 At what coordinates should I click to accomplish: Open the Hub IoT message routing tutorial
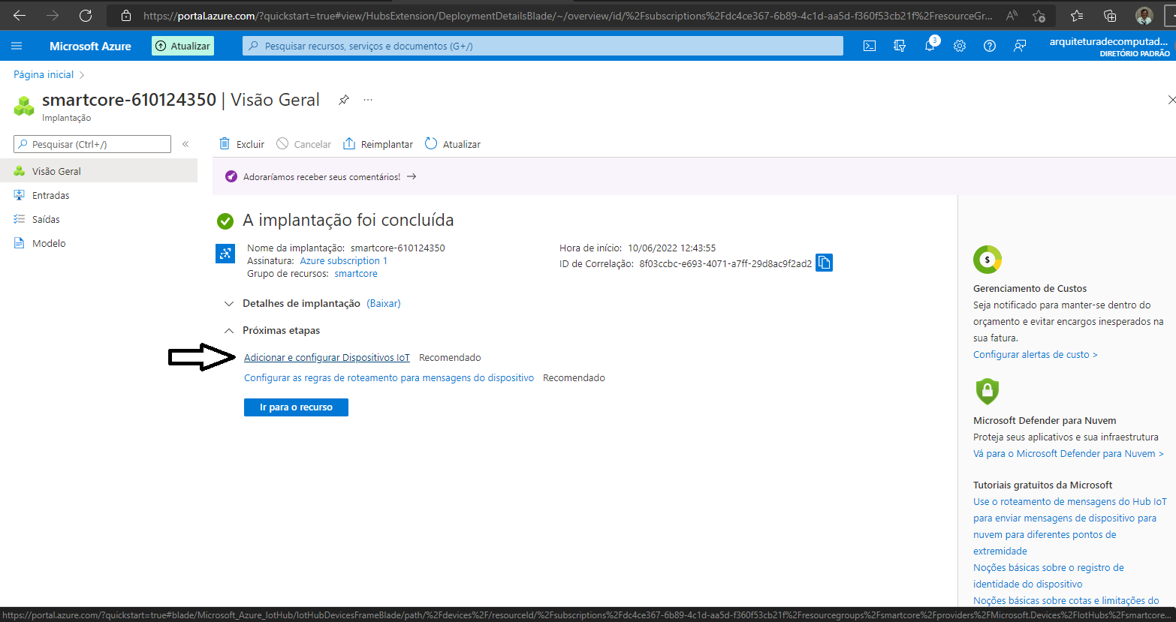pyautogui.click(x=1070, y=526)
